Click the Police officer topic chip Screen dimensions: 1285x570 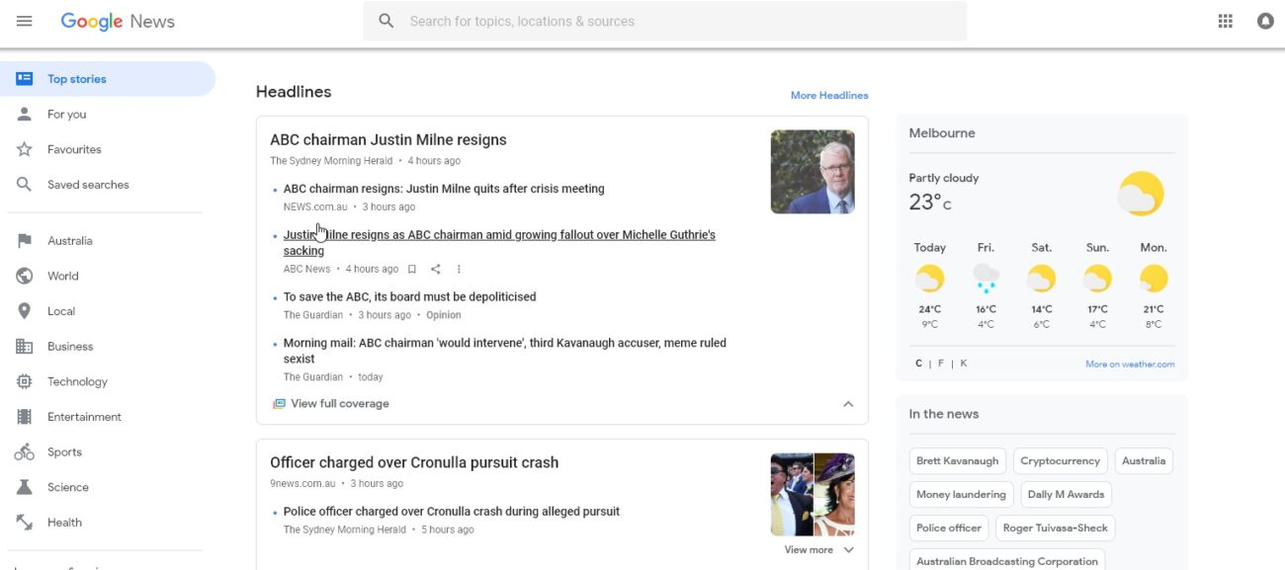tap(949, 529)
